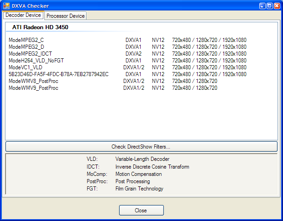
Task: Click the red X window close button
Action: tap(277, 6)
